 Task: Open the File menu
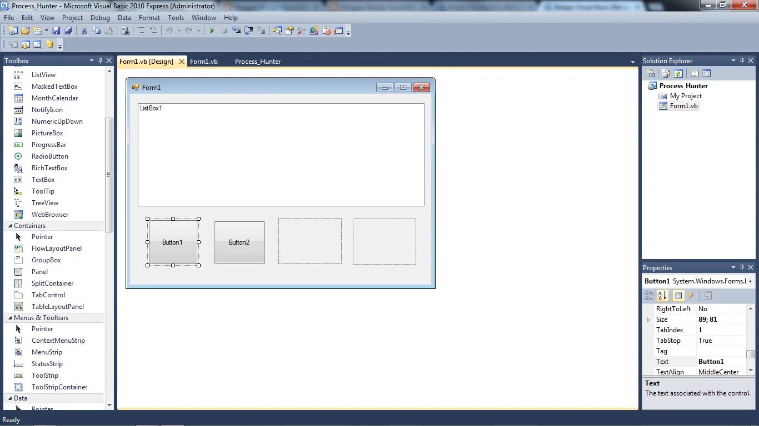(x=9, y=18)
